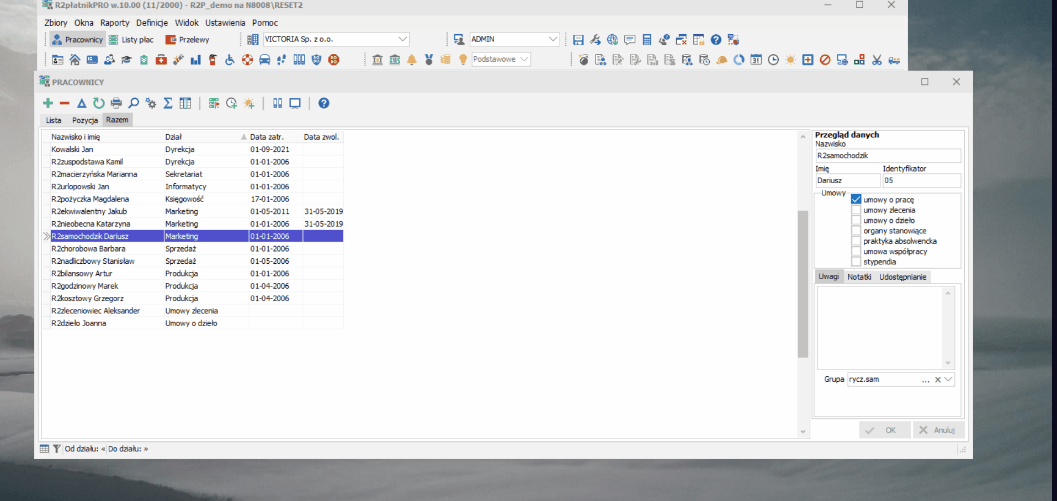Open the ADMIN user dropdown
1057x501 pixels.
pyautogui.click(x=553, y=39)
